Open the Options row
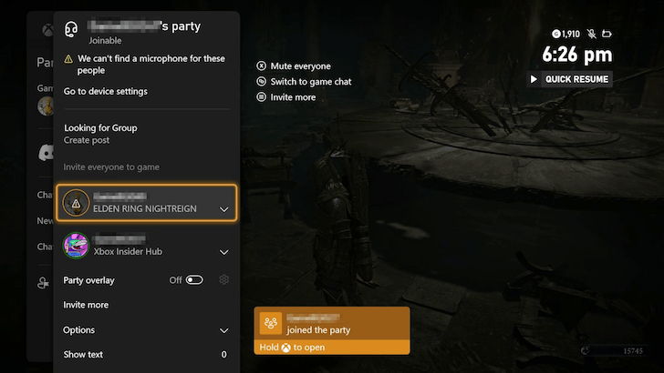Viewport: 664px width, 373px height. point(147,330)
